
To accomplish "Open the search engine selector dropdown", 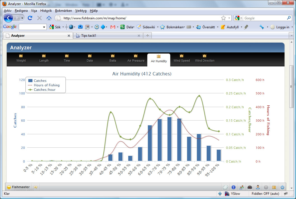I will point(239,18).
